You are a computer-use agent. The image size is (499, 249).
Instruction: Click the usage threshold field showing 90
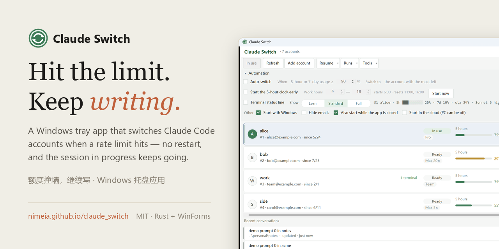pyautogui.click(x=343, y=82)
